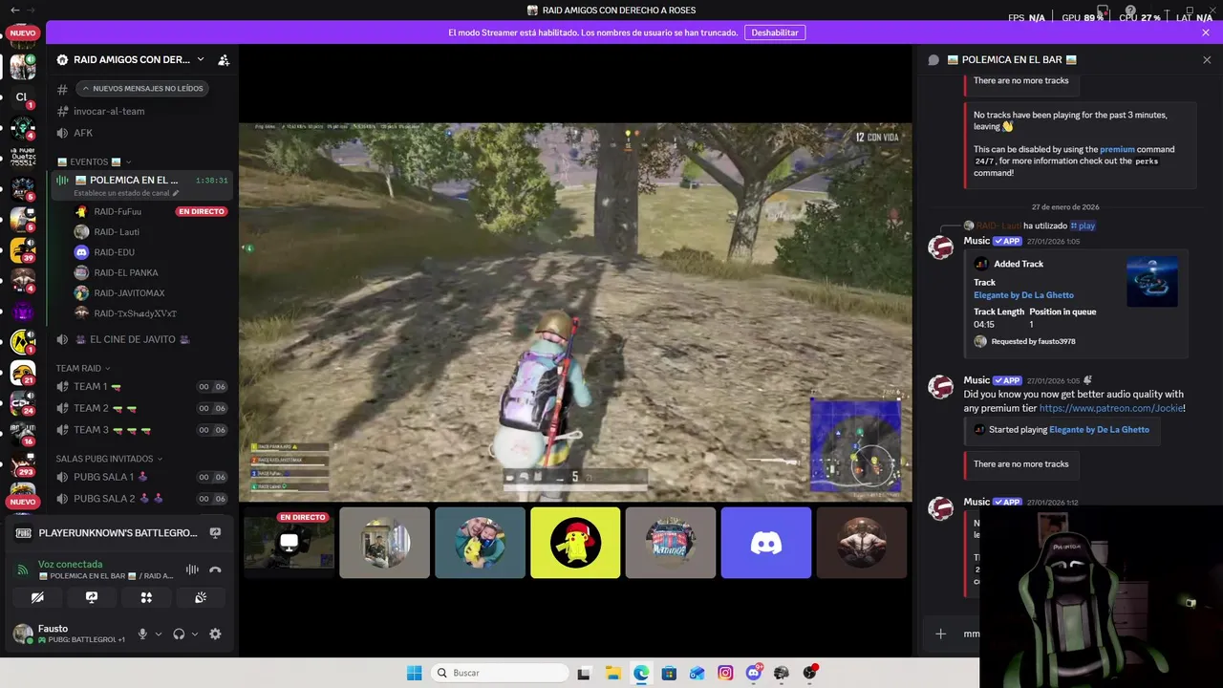The width and height of the screenshot is (1223, 688).
Task: Toggle microphone mute for Fausto
Action: click(x=142, y=634)
